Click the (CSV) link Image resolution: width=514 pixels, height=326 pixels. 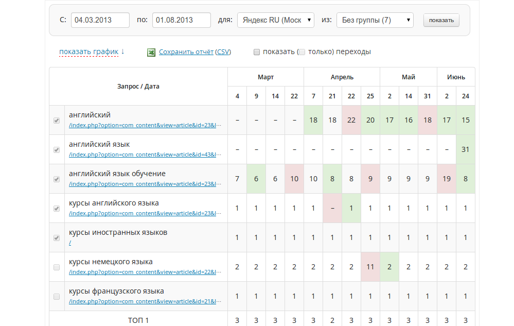(223, 52)
